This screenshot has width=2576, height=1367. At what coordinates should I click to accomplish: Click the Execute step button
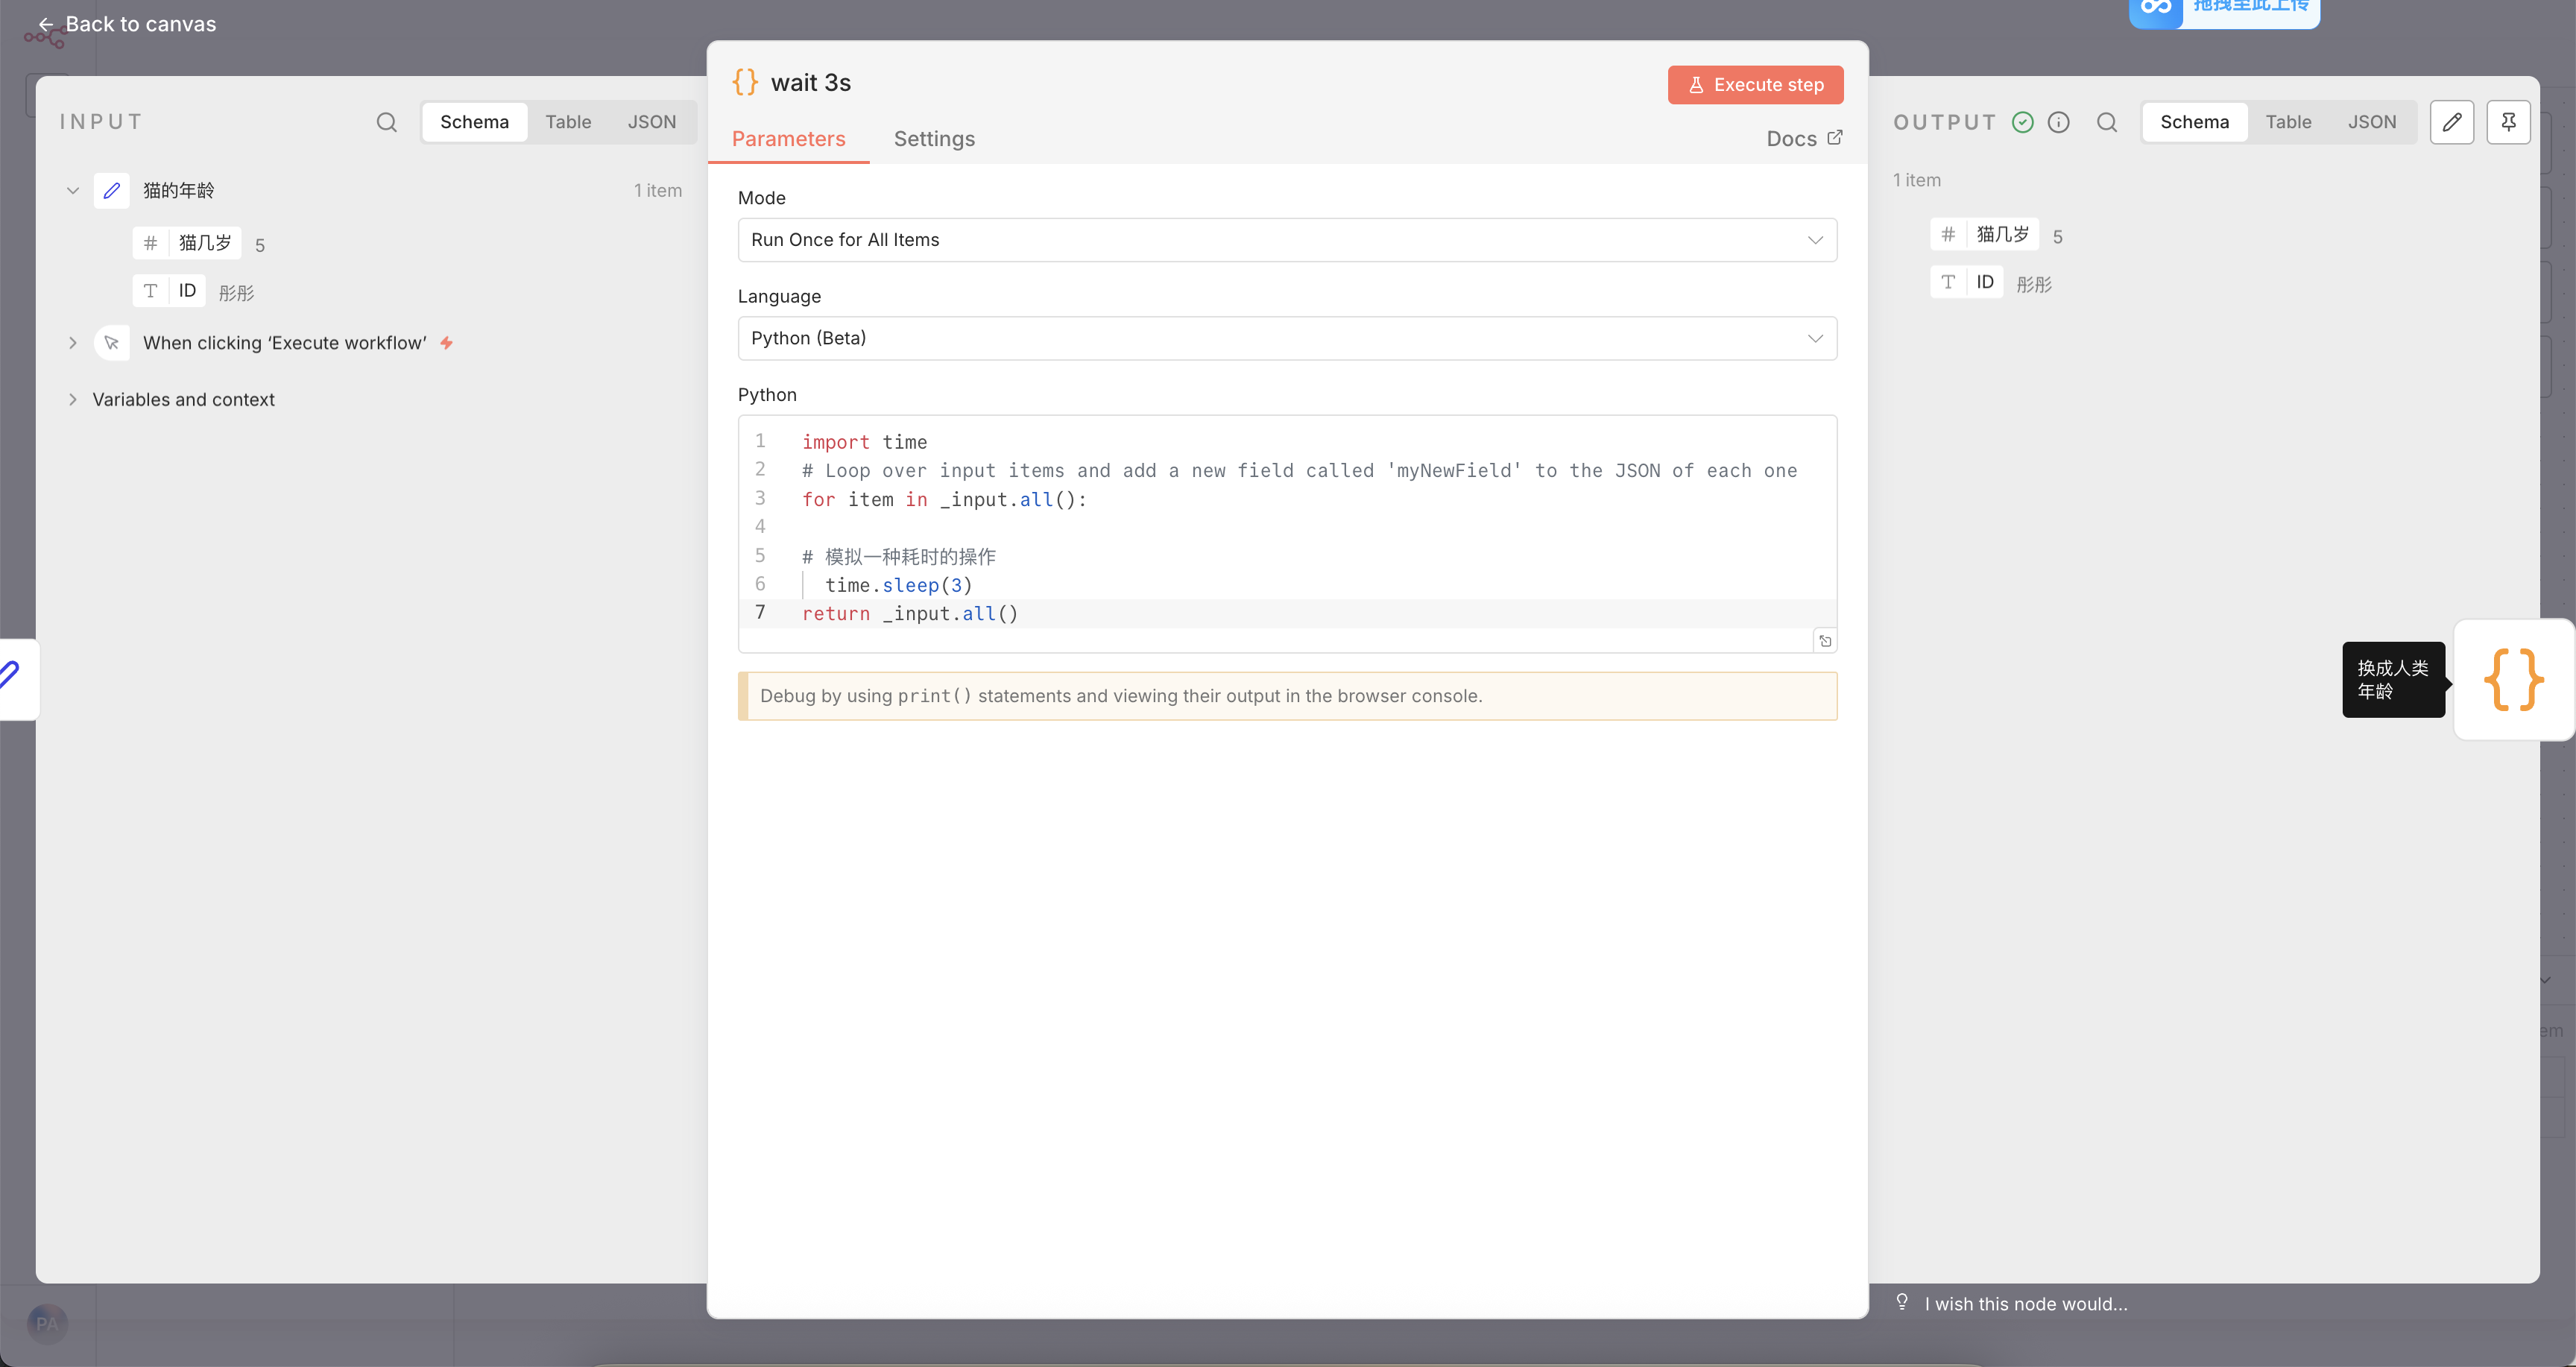[x=1755, y=85]
